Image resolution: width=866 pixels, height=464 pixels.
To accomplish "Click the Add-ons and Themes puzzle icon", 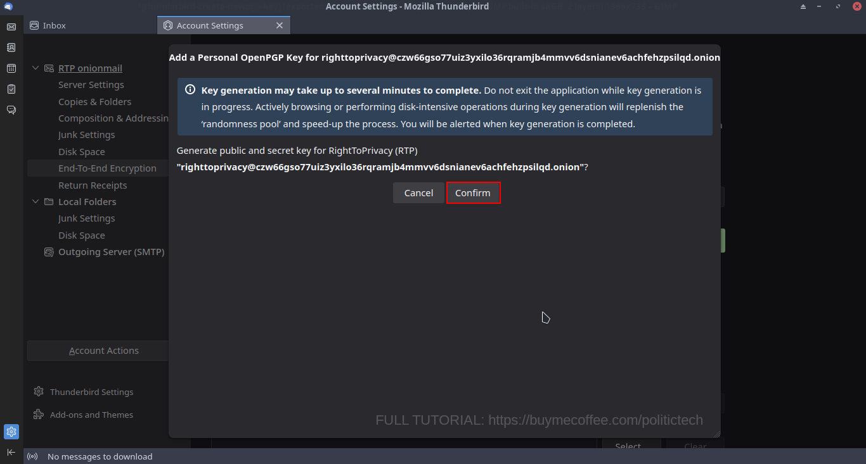I will (39, 415).
